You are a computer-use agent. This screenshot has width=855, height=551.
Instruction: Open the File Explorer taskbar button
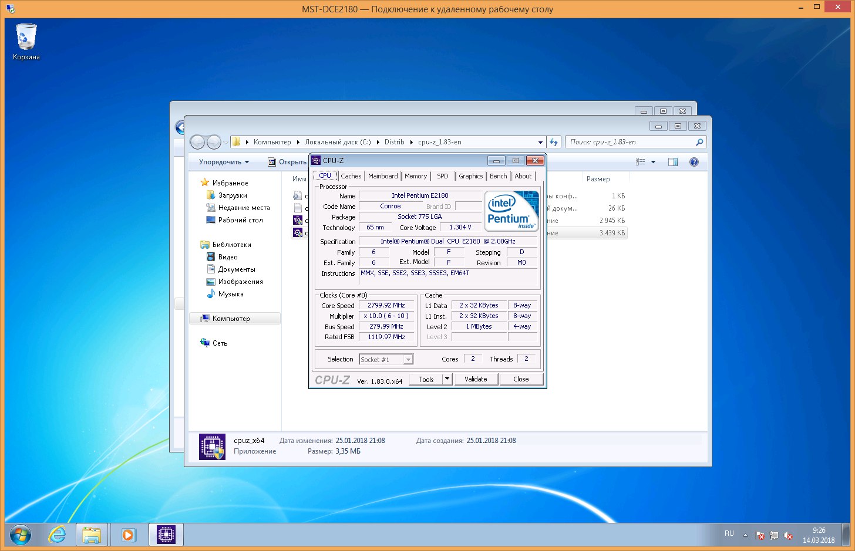(92, 535)
